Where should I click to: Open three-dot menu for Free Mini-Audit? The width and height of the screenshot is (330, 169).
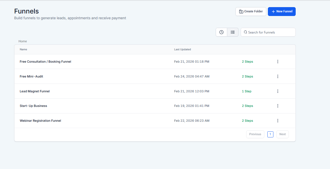coord(278,76)
